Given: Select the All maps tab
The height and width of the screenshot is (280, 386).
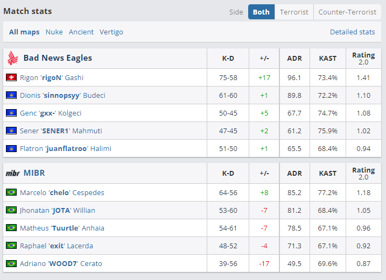Looking at the screenshot, I should (24, 32).
